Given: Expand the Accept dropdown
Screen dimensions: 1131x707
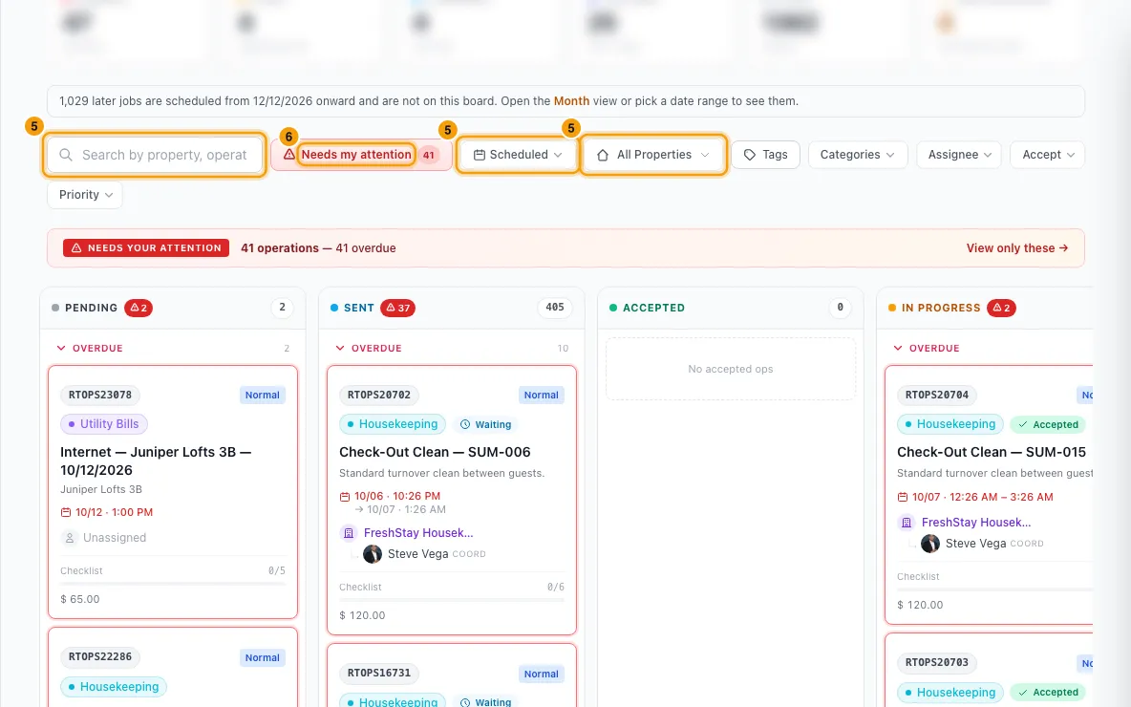Looking at the screenshot, I should 1048,155.
